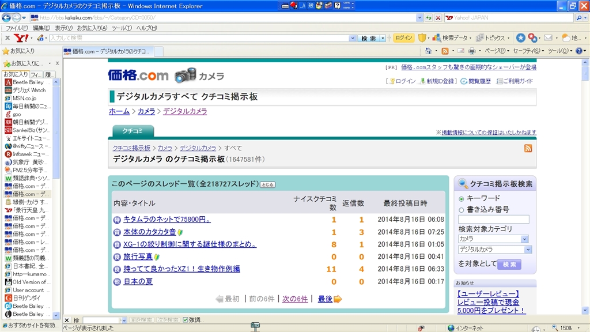
Task: Open the yellow shield security icon
Action: pyautogui.click(x=422, y=37)
